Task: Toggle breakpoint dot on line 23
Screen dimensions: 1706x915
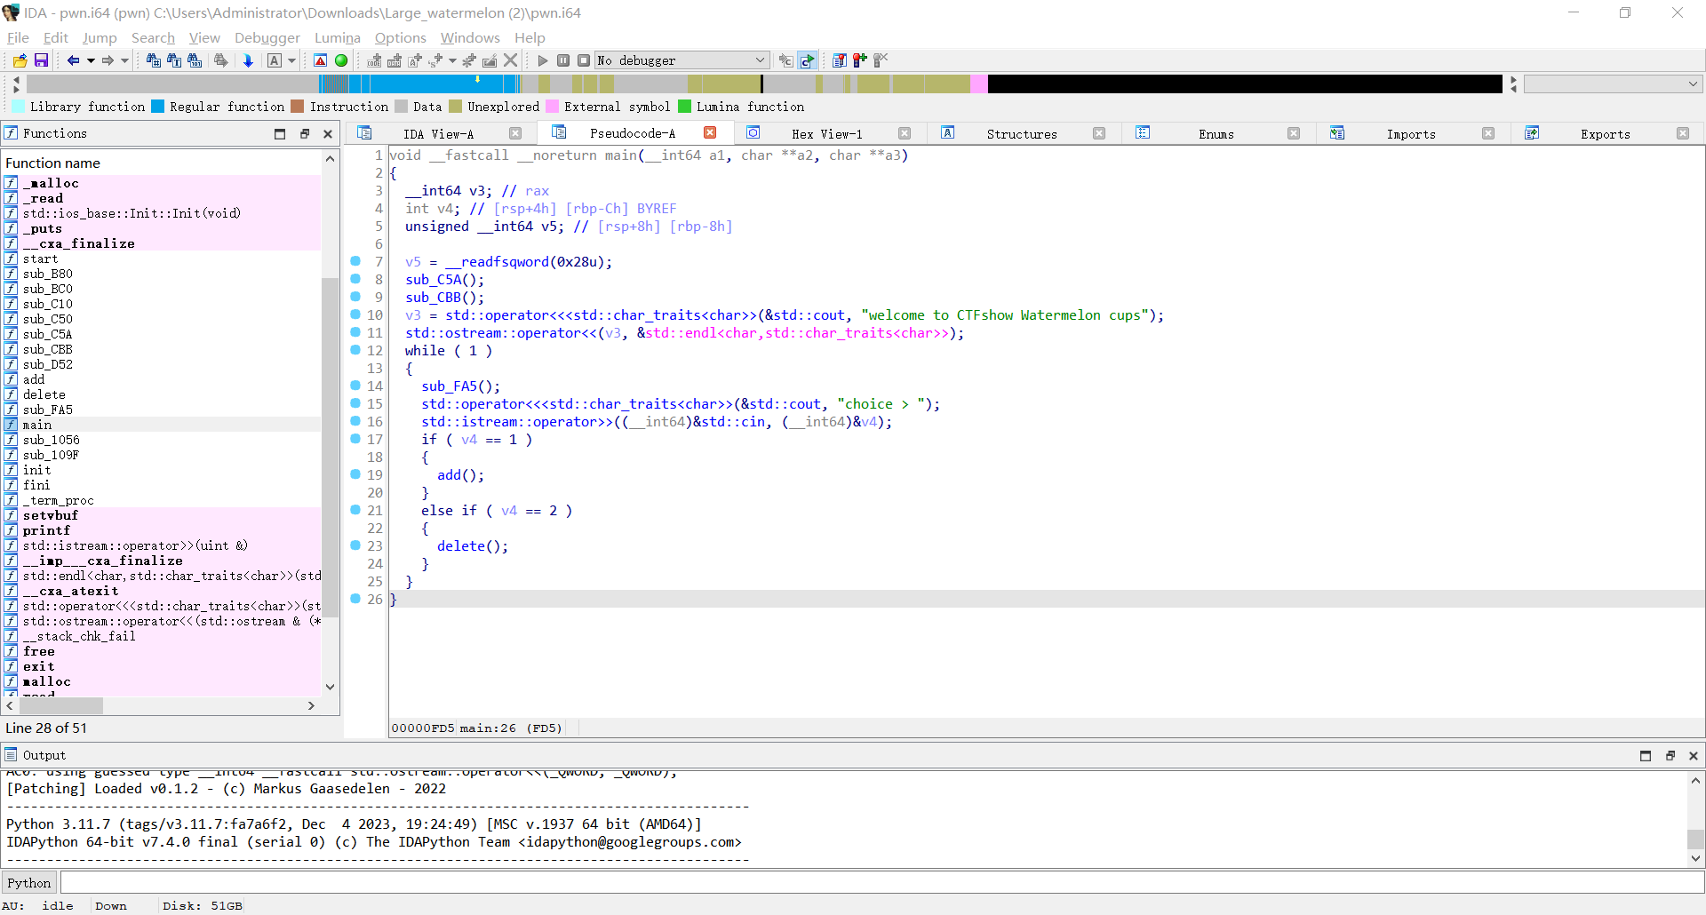Action: [x=355, y=545]
